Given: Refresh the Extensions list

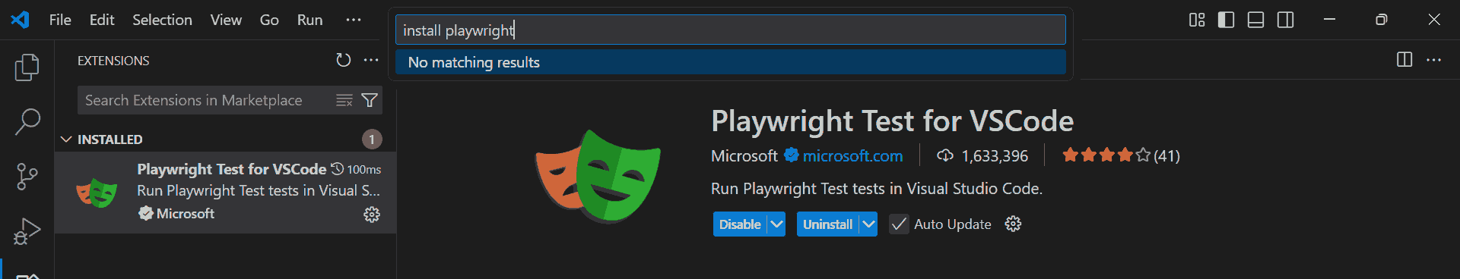Looking at the screenshot, I should coord(344,60).
